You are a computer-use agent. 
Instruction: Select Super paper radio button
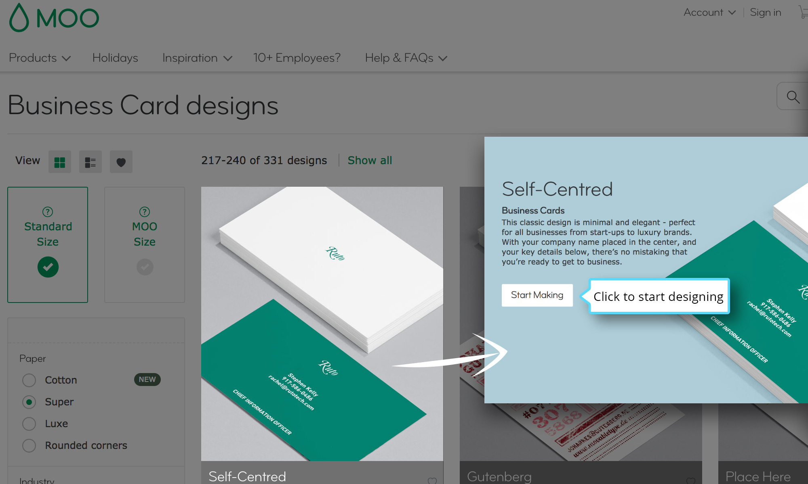pyautogui.click(x=29, y=402)
